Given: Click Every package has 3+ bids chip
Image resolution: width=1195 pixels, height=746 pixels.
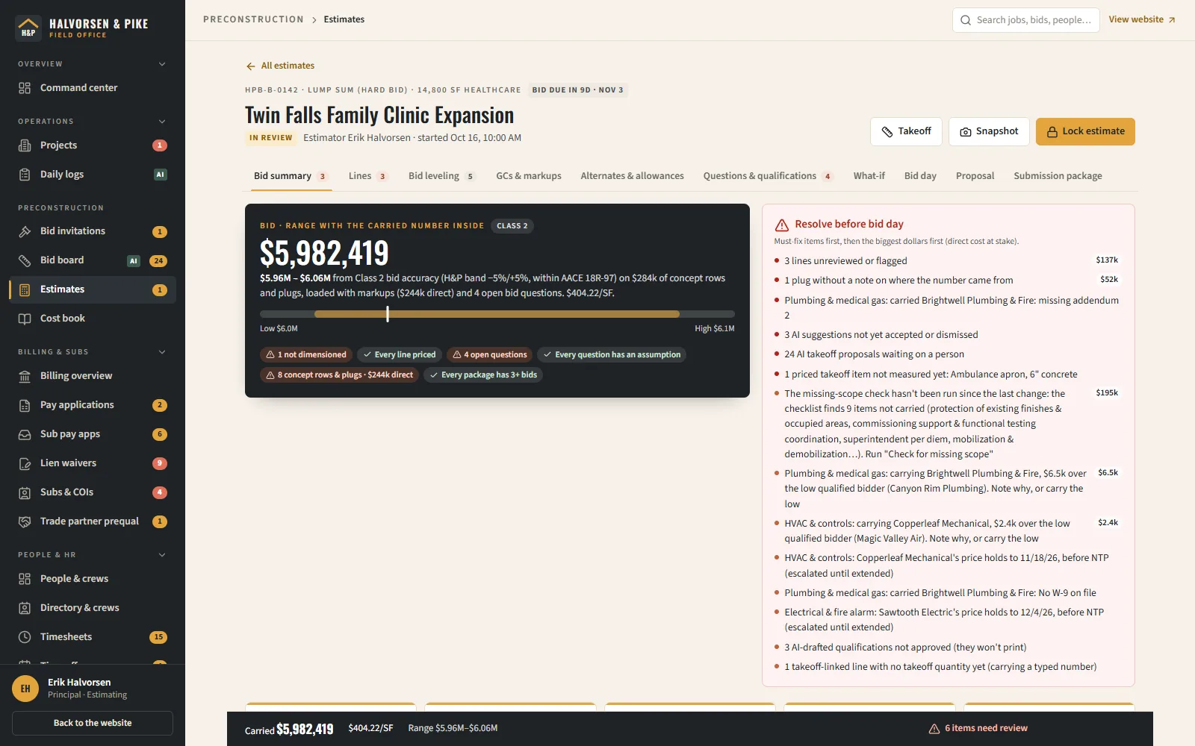Looking at the screenshot, I should (483, 375).
